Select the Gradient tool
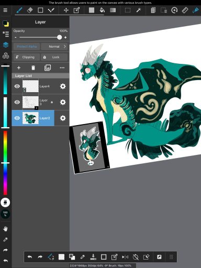The width and height of the screenshot is (201, 268). coord(113,10)
